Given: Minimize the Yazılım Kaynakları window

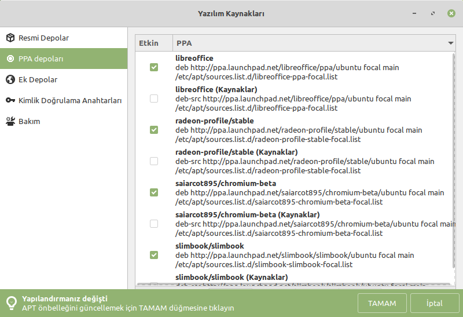Looking at the screenshot, I should click(x=414, y=13).
